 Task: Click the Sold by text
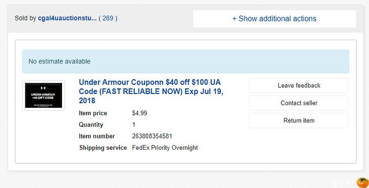25,18
